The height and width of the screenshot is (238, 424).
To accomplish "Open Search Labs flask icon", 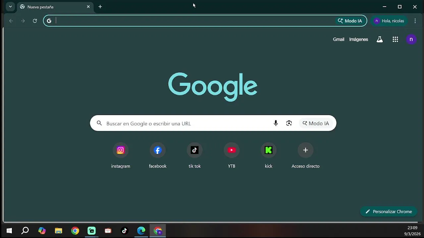I will pos(380,39).
